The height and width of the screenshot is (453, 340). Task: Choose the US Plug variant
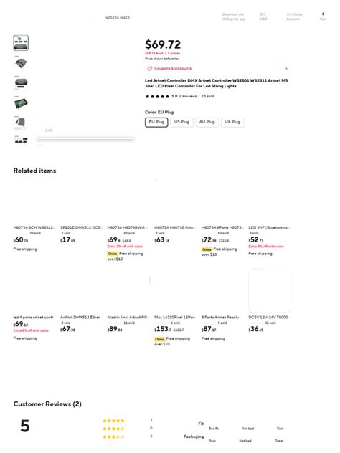pos(181,122)
